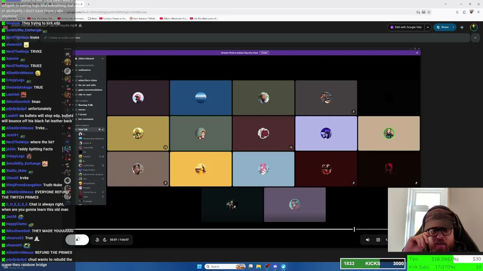The height and width of the screenshot is (271, 483).
Task: Open the Discord taskbar icon
Action: pyautogui.click(x=275, y=266)
